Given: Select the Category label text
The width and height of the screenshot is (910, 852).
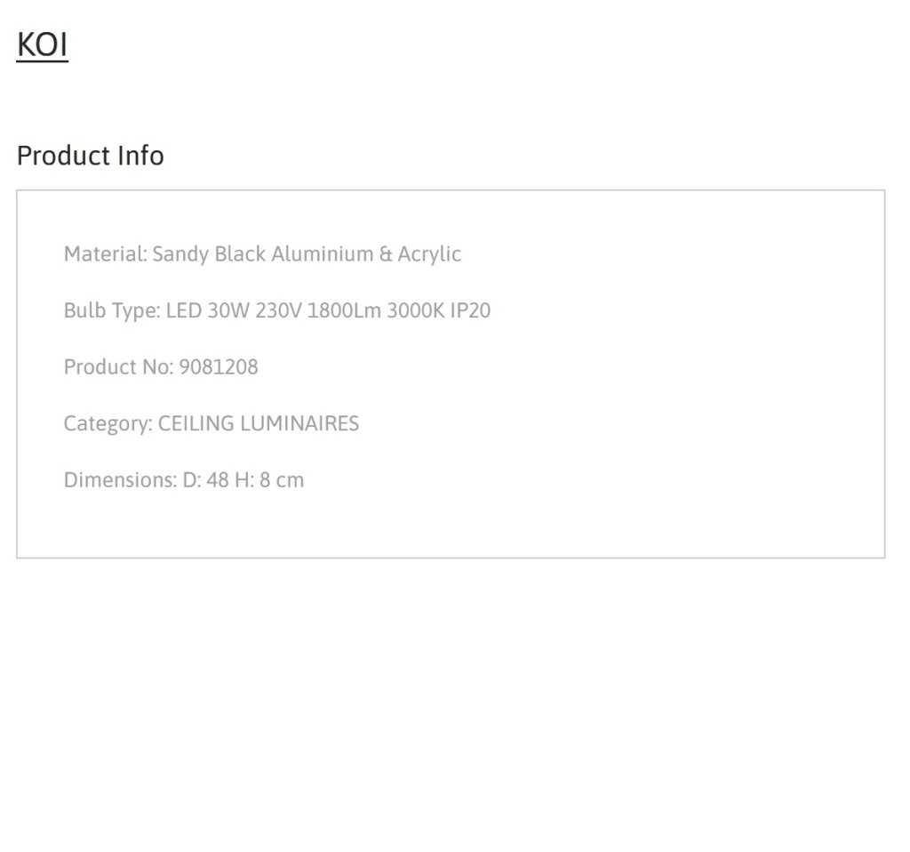Looking at the screenshot, I should click(x=108, y=422).
